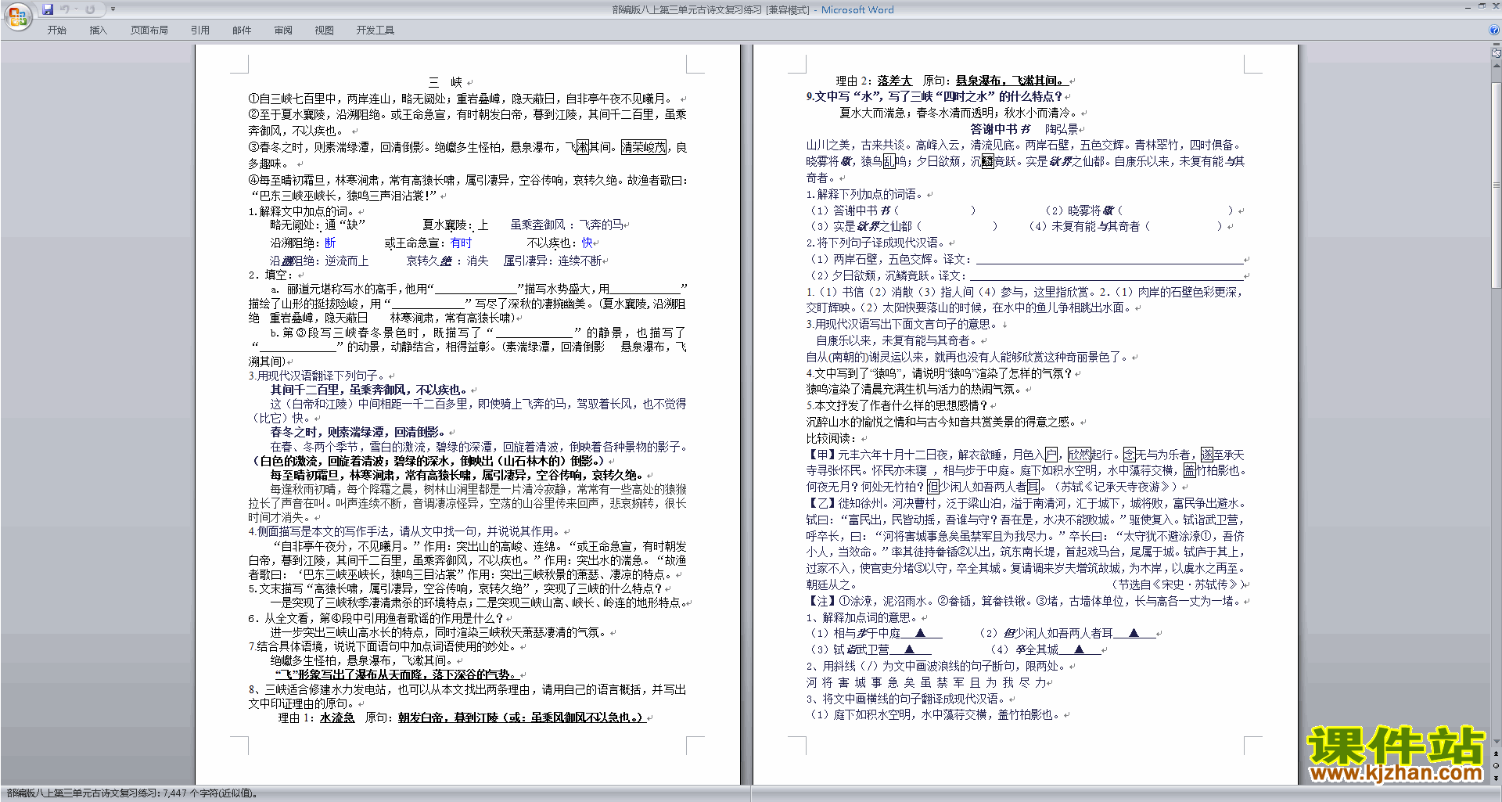Minimize the Word window
Image resolution: width=1502 pixels, height=802 pixels.
click(x=1467, y=6)
